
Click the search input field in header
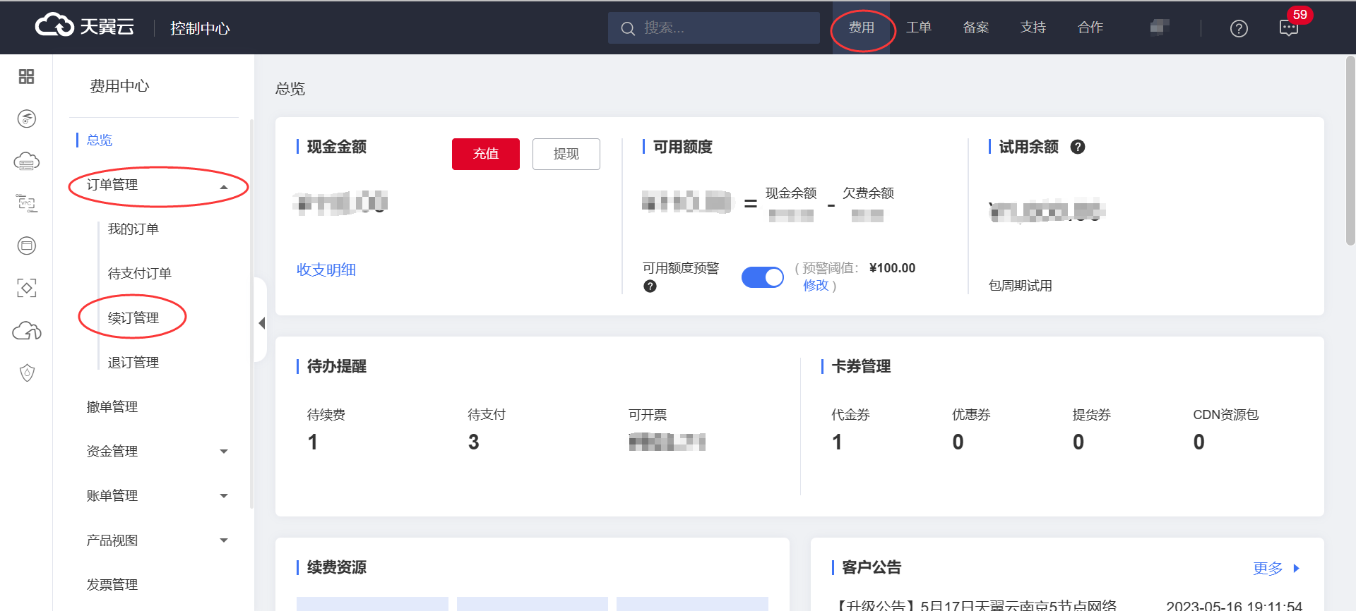(720, 28)
